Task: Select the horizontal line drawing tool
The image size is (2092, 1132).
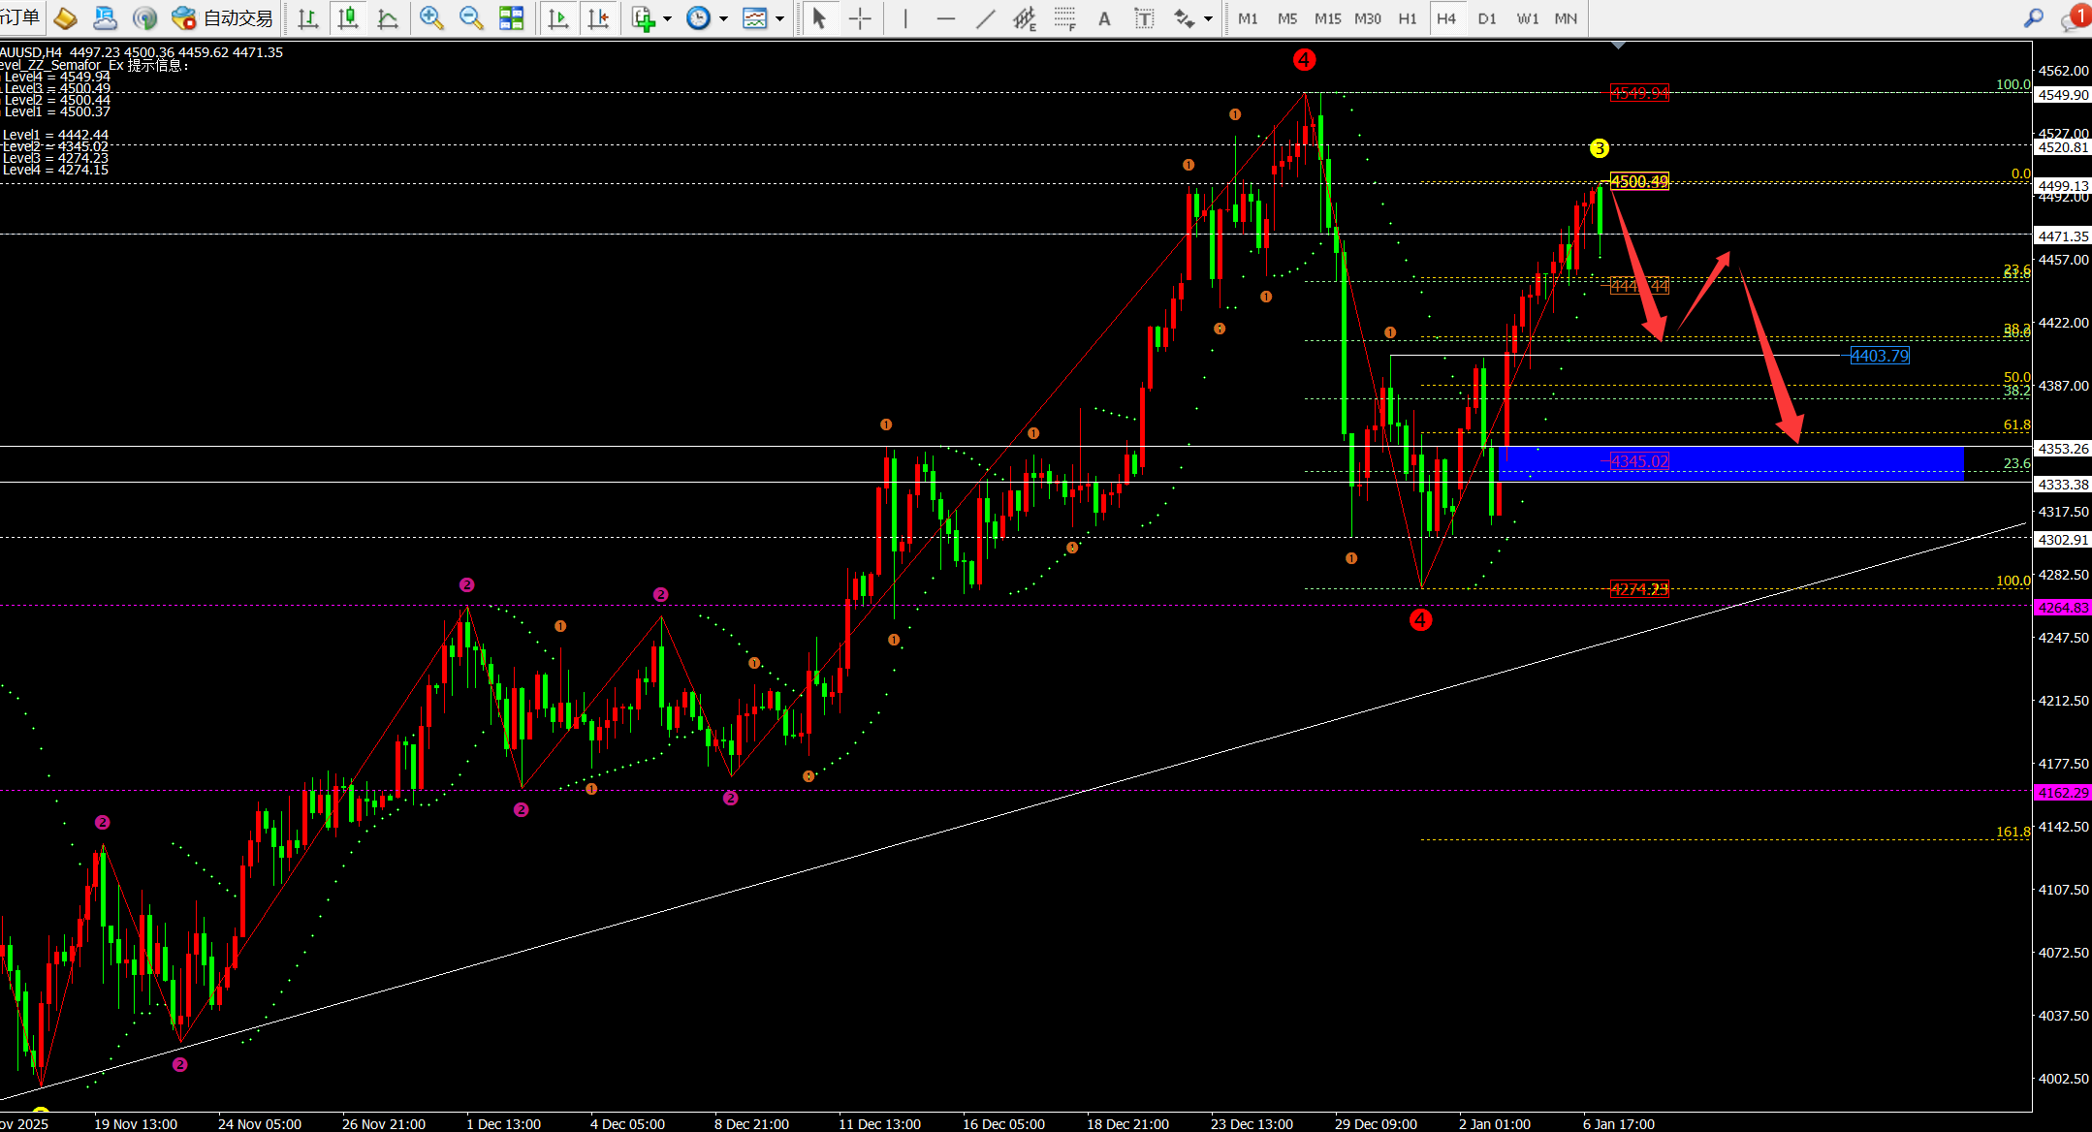Action: click(x=946, y=18)
